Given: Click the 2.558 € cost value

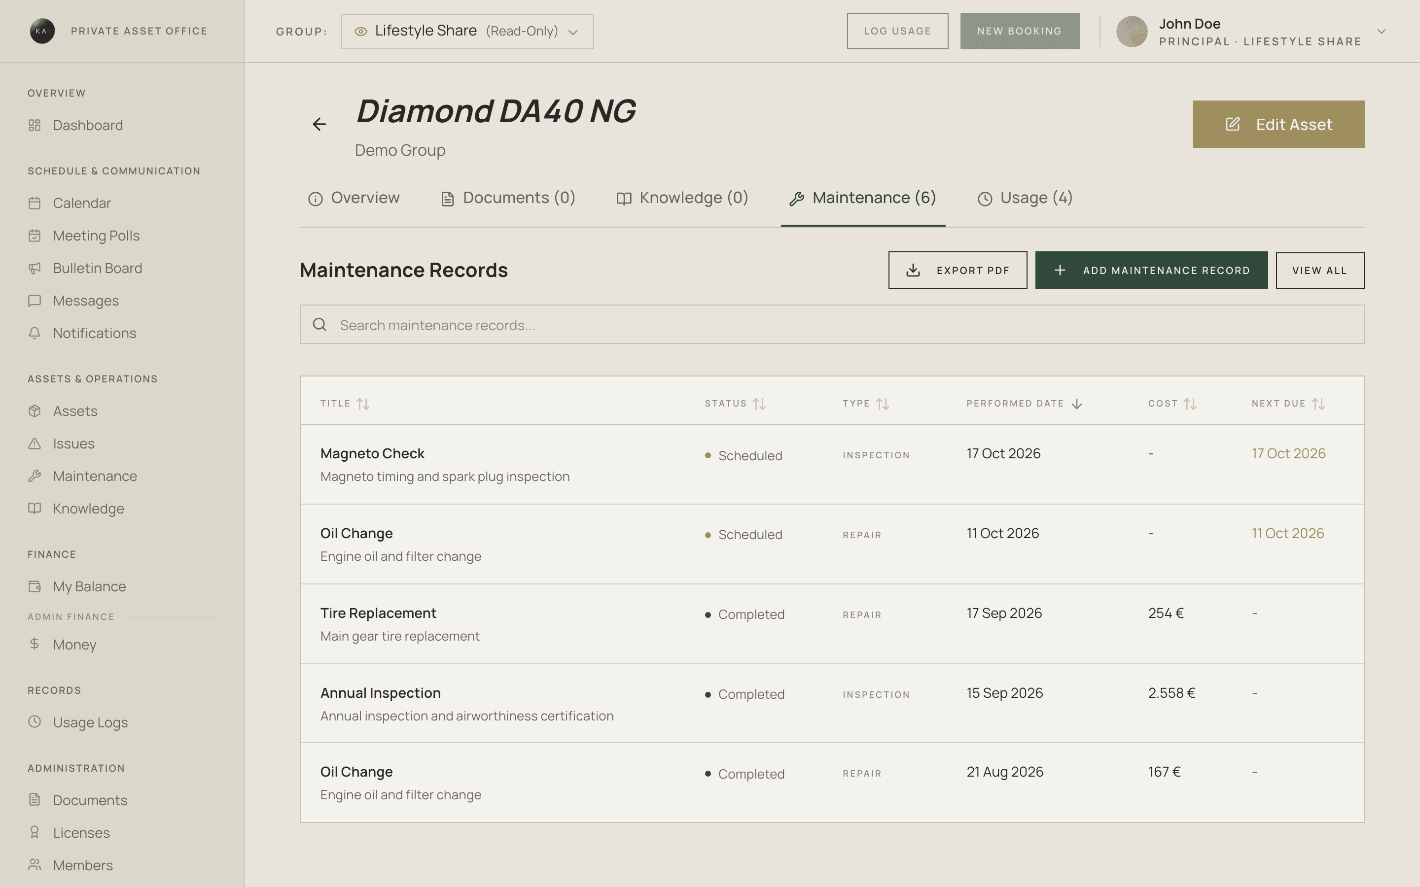Looking at the screenshot, I should tap(1171, 693).
